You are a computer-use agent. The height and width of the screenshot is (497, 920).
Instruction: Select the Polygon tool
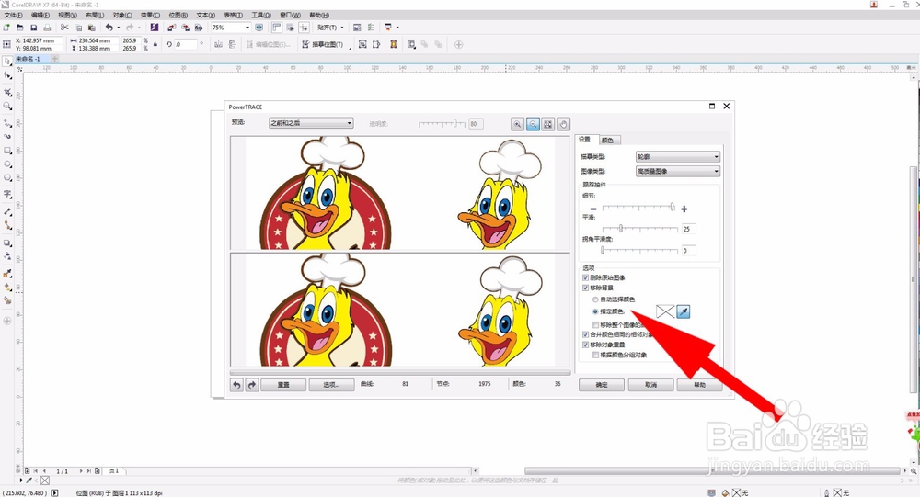(7, 177)
